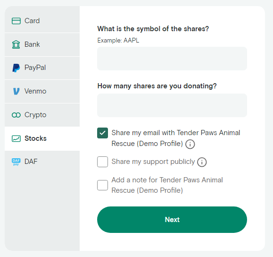Enable Share my support publicly checkbox
Image resolution: width=273 pixels, height=257 pixels.
pyautogui.click(x=102, y=162)
